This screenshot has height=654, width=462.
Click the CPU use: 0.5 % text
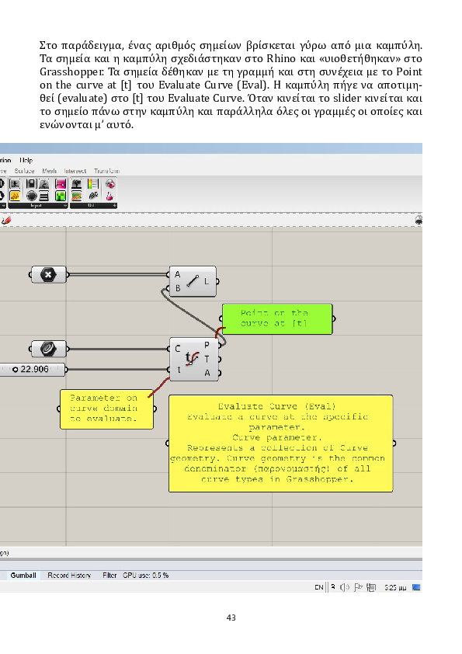click(145, 576)
